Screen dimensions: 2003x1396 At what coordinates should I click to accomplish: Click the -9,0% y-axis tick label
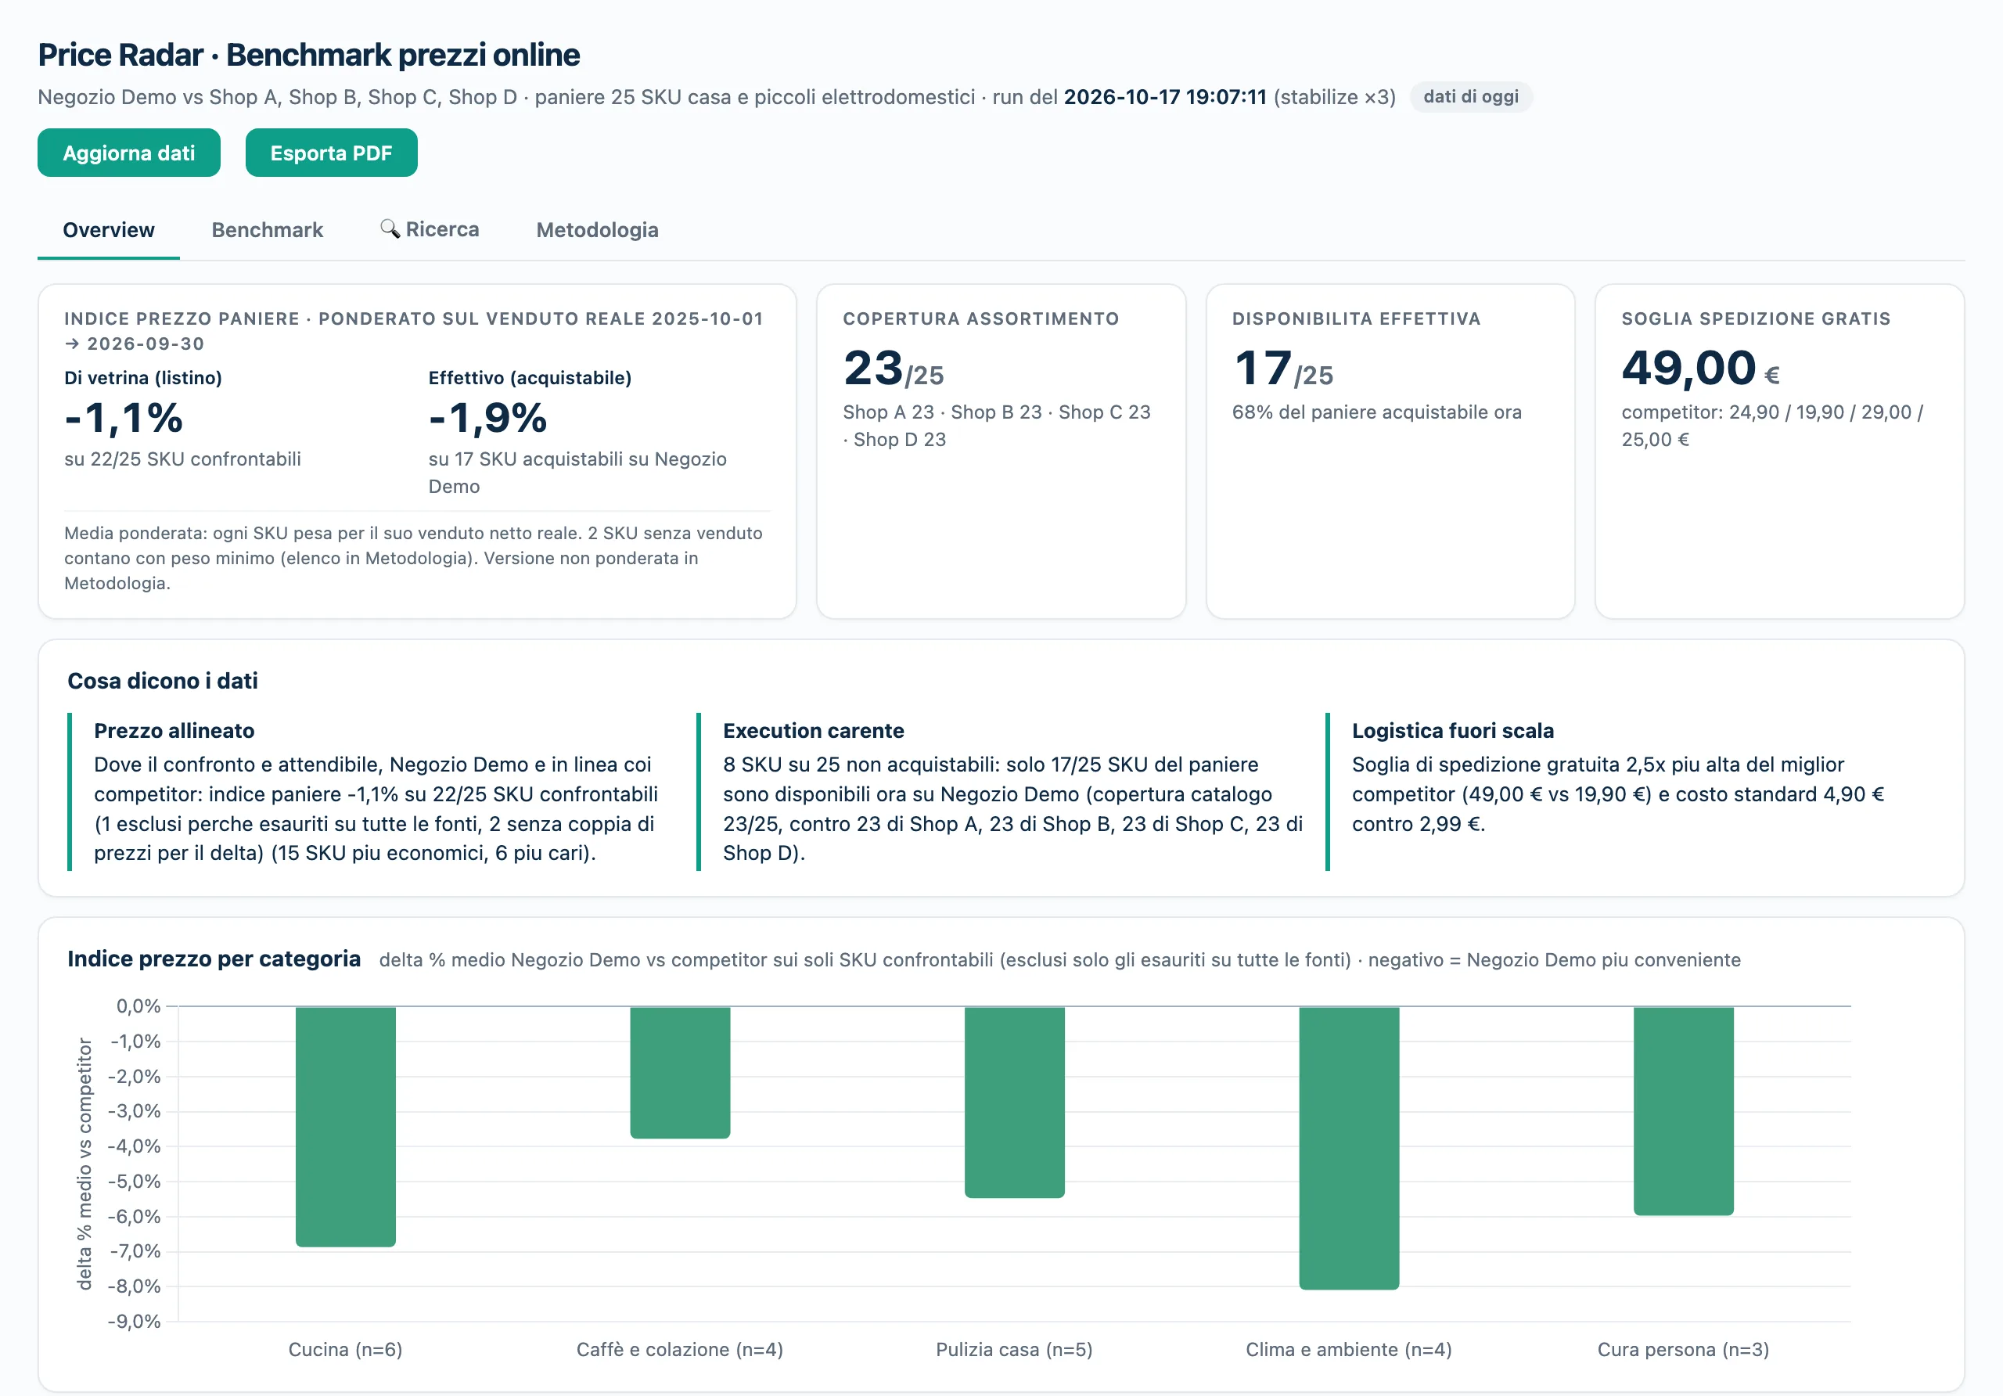pos(135,1321)
